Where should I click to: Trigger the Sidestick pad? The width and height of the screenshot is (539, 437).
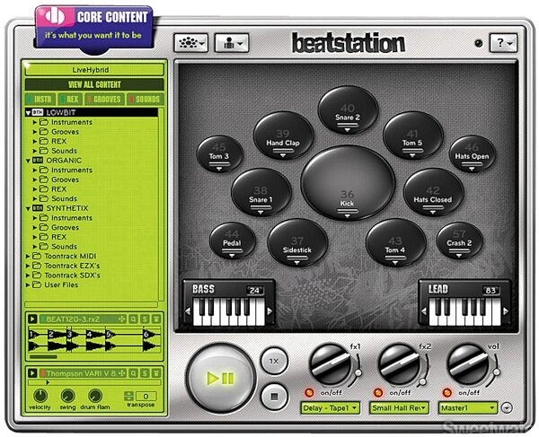point(297,242)
